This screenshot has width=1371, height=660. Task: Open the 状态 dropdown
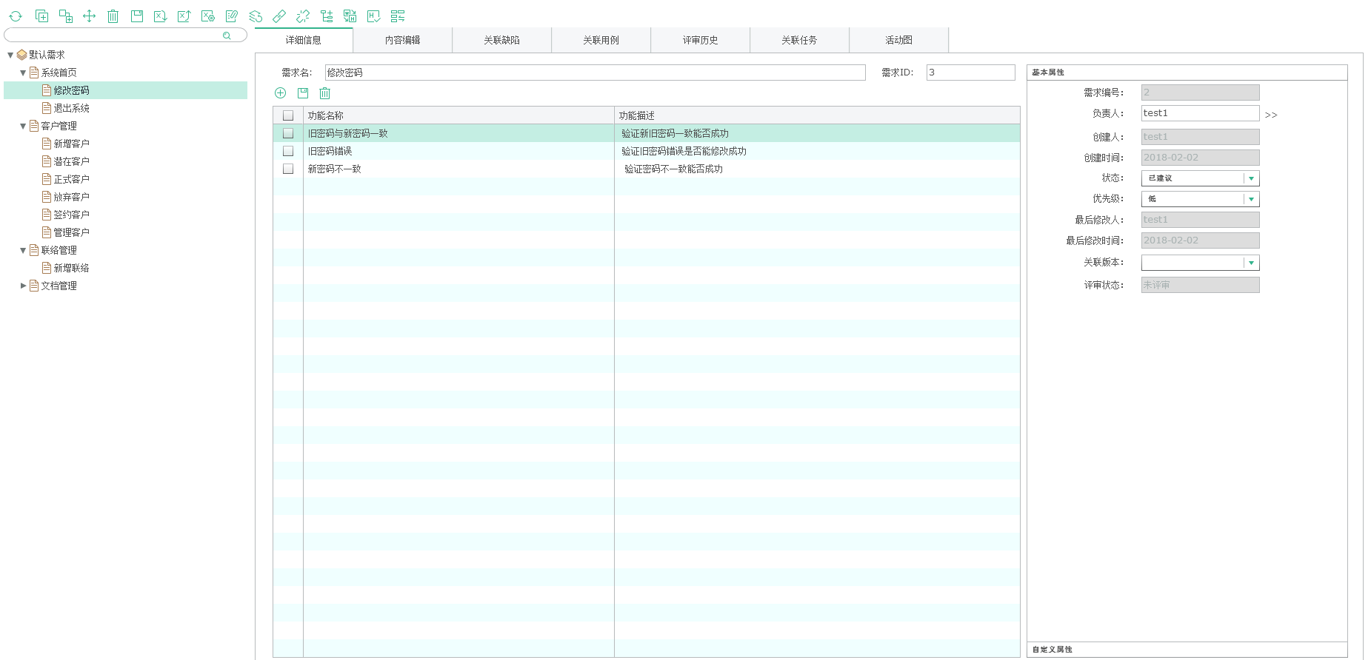coord(1251,178)
